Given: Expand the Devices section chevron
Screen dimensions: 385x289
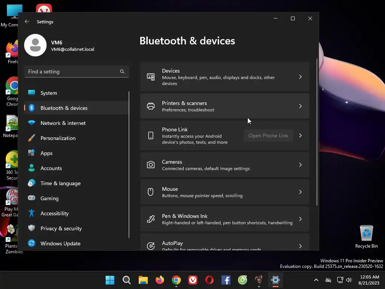Looking at the screenshot, I should [x=300, y=77].
